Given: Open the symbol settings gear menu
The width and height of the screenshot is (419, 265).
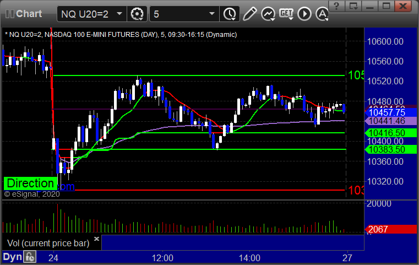Looking at the screenshot, I should point(137,14).
